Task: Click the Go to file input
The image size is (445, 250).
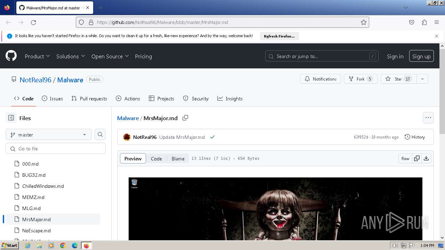Action: point(56,149)
